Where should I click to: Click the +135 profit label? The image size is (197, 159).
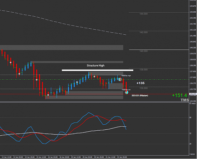[141, 83]
